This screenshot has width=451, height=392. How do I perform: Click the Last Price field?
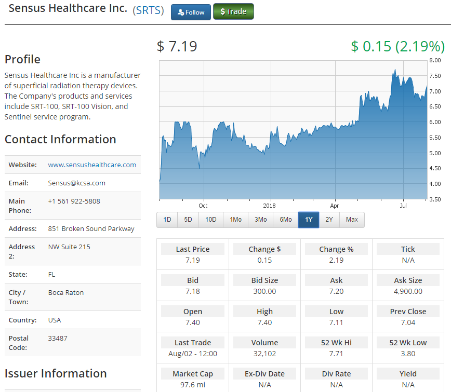click(x=193, y=249)
